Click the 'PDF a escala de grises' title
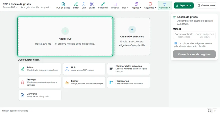The height and width of the screenshot is (114, 220). (x=17, y=4)
